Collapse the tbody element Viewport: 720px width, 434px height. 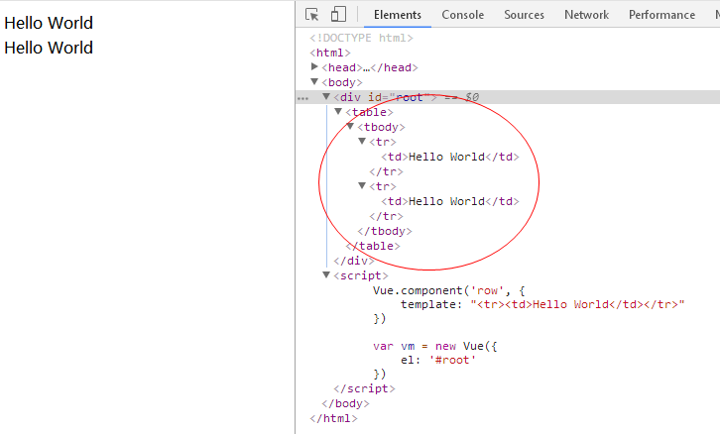(x=350, y=126)
